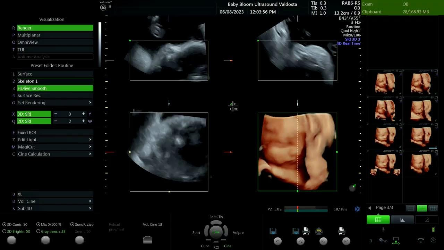This screenshot has height=250, width=444.
Task: Click the microphone icon
Action: point(383,230)
